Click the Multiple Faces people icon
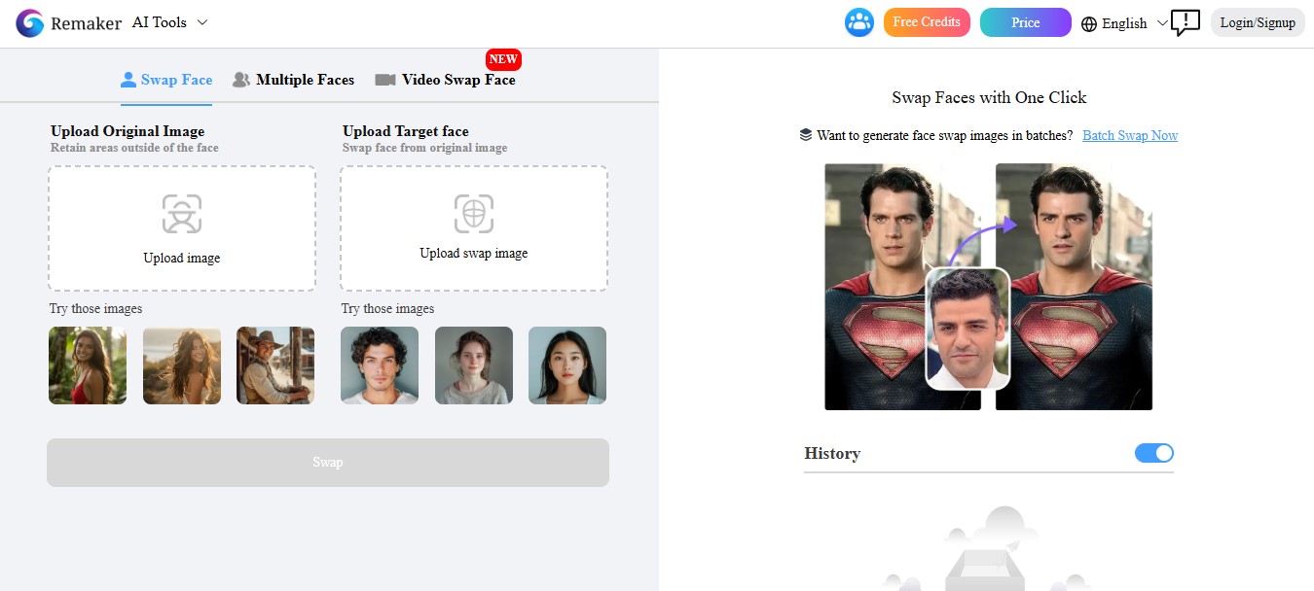The image size is (1314, 591). tap(241, 80)
